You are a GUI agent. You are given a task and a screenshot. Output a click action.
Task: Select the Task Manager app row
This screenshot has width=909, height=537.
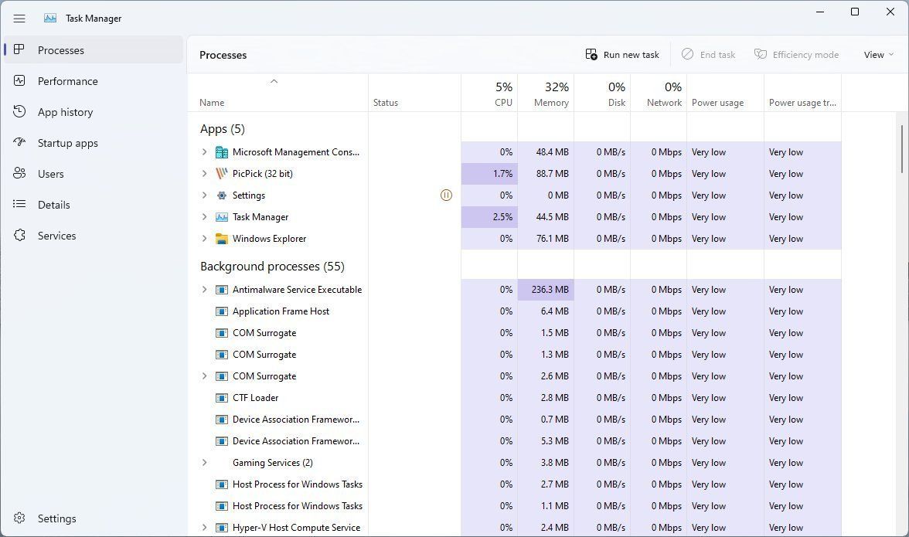(260, 216)
